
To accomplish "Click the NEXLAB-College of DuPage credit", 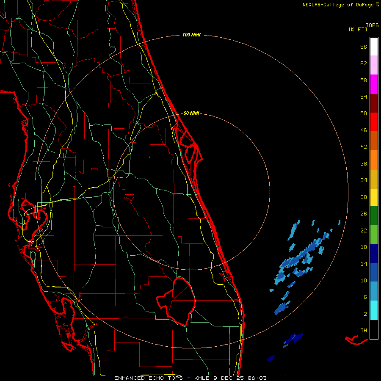I will click(x=340, y=5).
